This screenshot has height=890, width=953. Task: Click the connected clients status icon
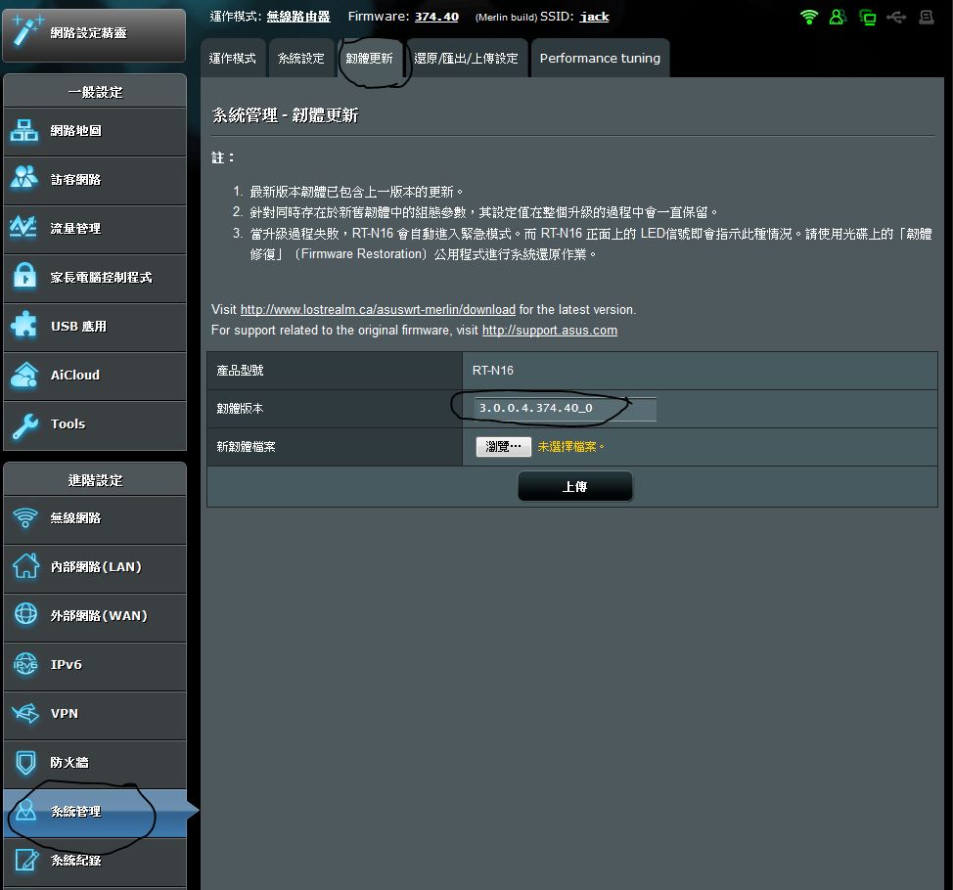[x=838, y=17]
